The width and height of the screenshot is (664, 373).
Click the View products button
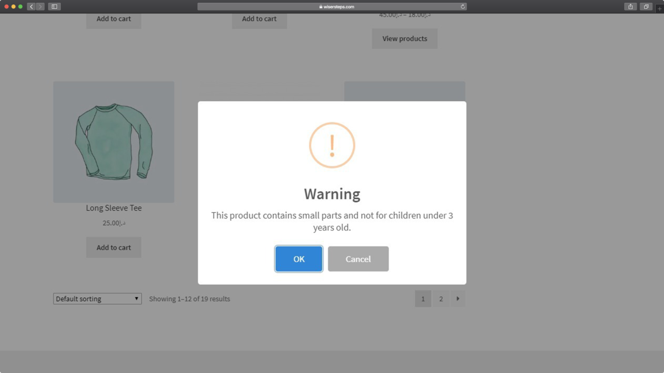click(404, 39)
